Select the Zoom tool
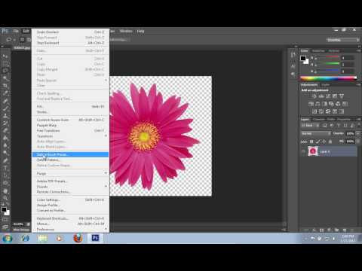This screenshot has height=271, width=362. tap(5, 199)
